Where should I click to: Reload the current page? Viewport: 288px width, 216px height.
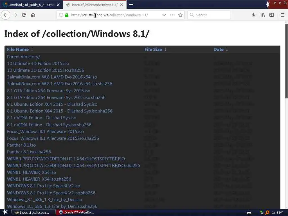(24, 15)
